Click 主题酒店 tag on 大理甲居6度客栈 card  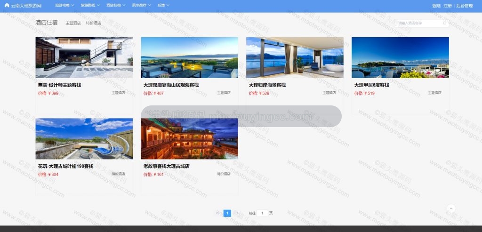pos(434,93)
